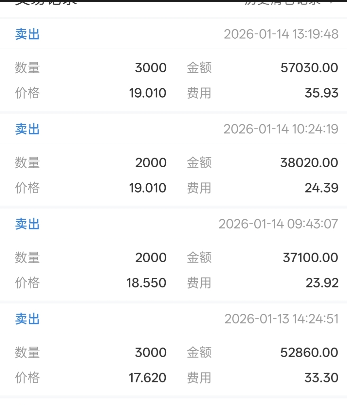
Task: Tap the fee value 23.92
Action: (322, 283)
